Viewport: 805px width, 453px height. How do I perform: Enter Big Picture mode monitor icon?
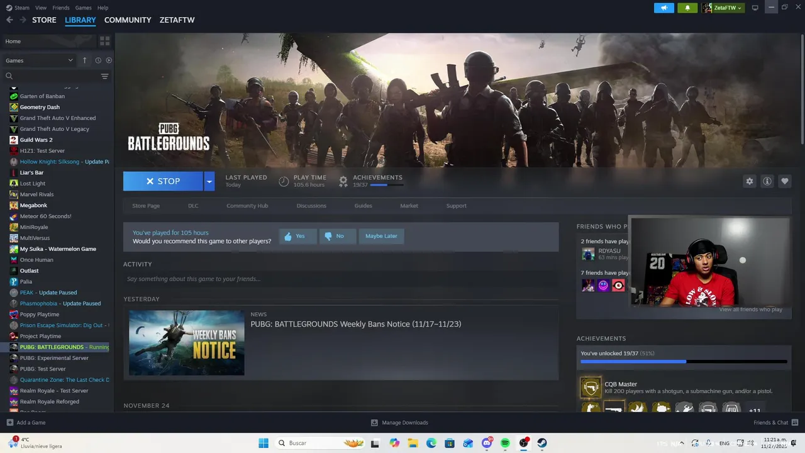coord(755,8)
